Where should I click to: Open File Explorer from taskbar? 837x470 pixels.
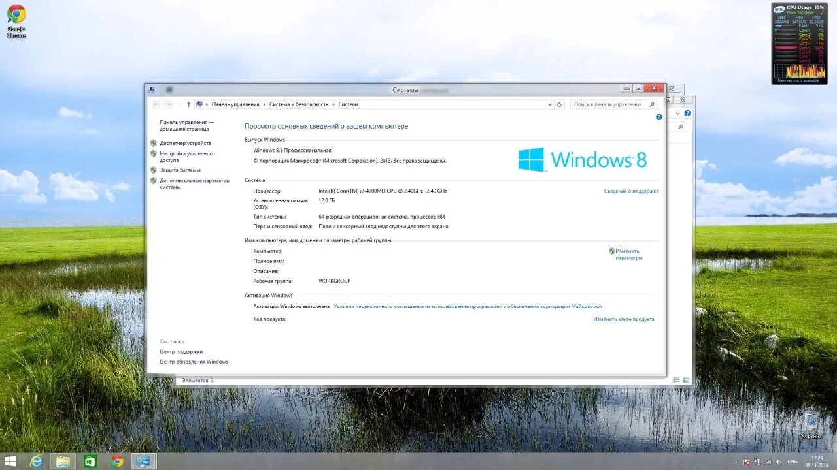pyautogui.click(x=63, y=462)
